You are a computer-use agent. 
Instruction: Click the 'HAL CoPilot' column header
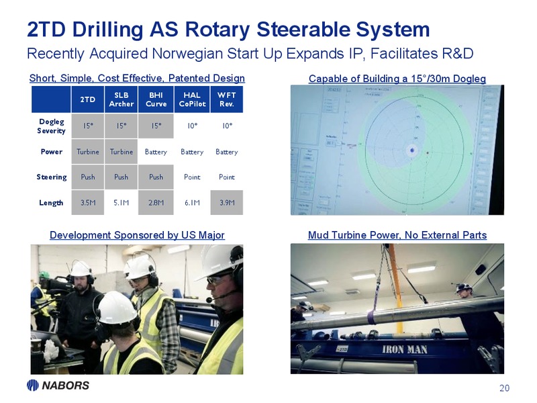[192, 99]
